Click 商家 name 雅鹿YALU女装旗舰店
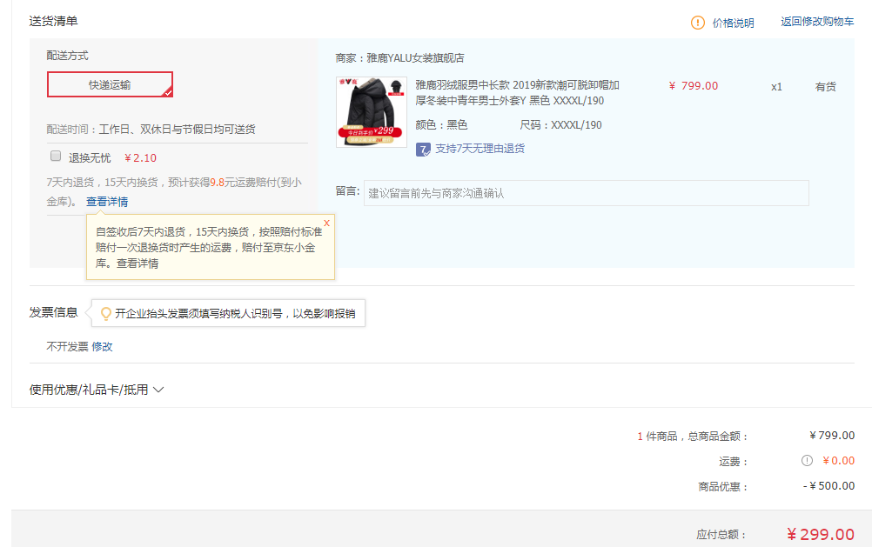This screenshot has width=872, height=547. pyautogui.click(x=415, y=57)
